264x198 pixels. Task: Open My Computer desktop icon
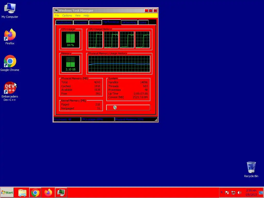tap(10, 10)
